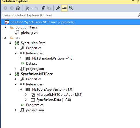The image size is (140, 128).
Task: Select the Syncfusion.Data project label
Action: [x=33, y=43]
